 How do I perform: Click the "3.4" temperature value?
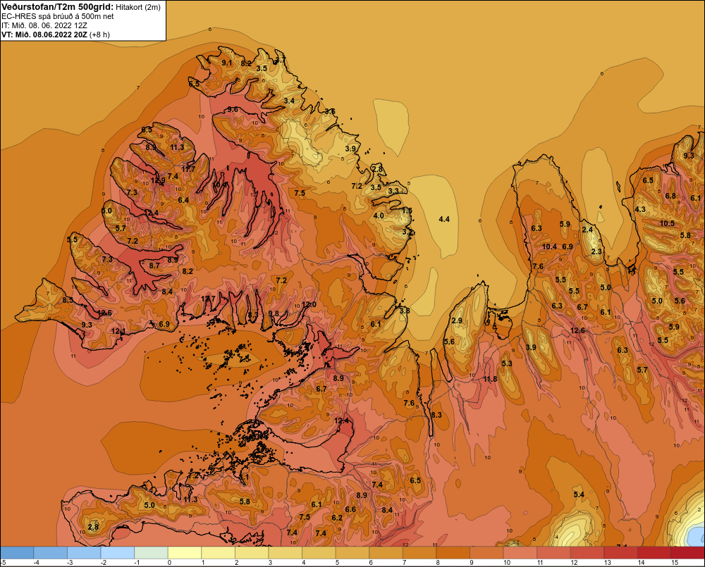click(289, 101)
